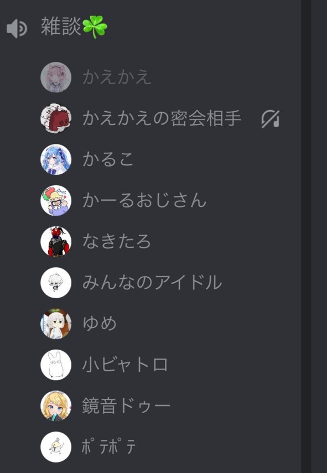This screenshot has width=327, height=473.
Task: Click the red robot avatar of かえかえの密会相手
Action: (56, 118)
